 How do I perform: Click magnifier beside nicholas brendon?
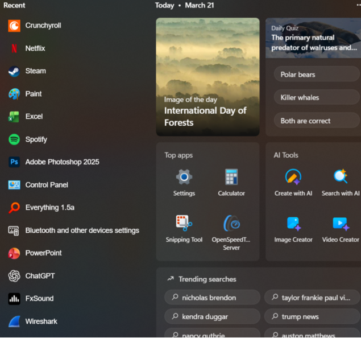click(x=175, y=297)
